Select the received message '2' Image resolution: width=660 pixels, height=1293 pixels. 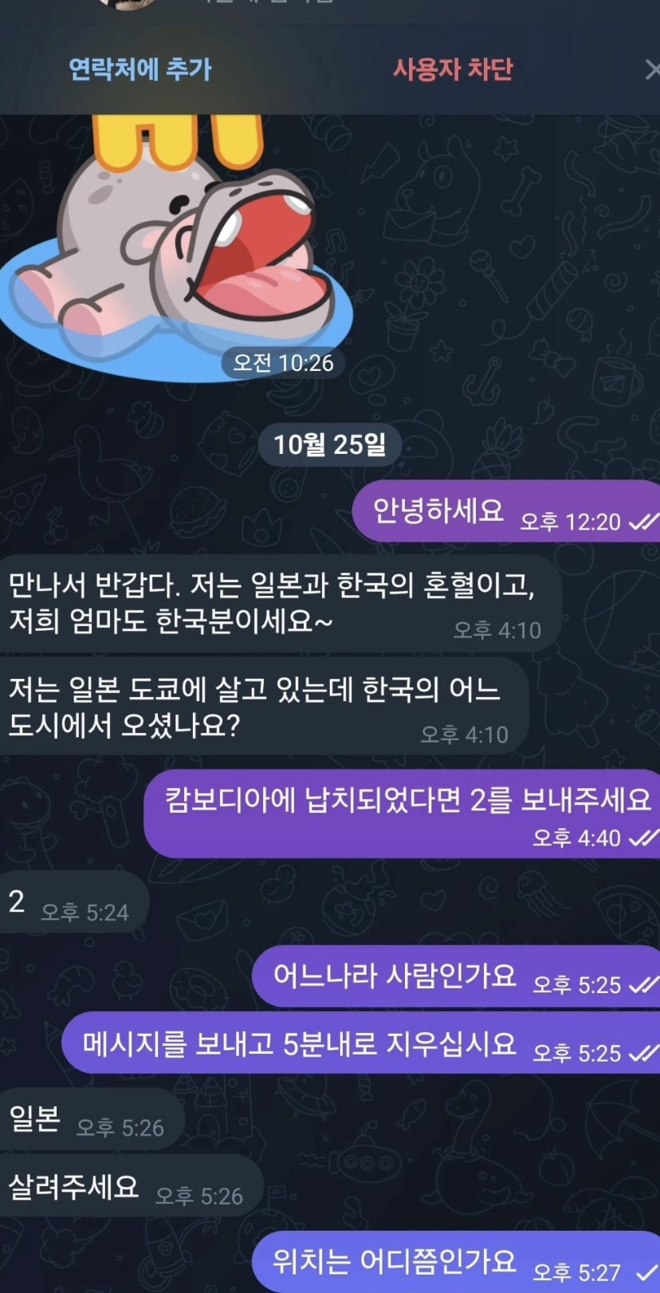point(74,902)
